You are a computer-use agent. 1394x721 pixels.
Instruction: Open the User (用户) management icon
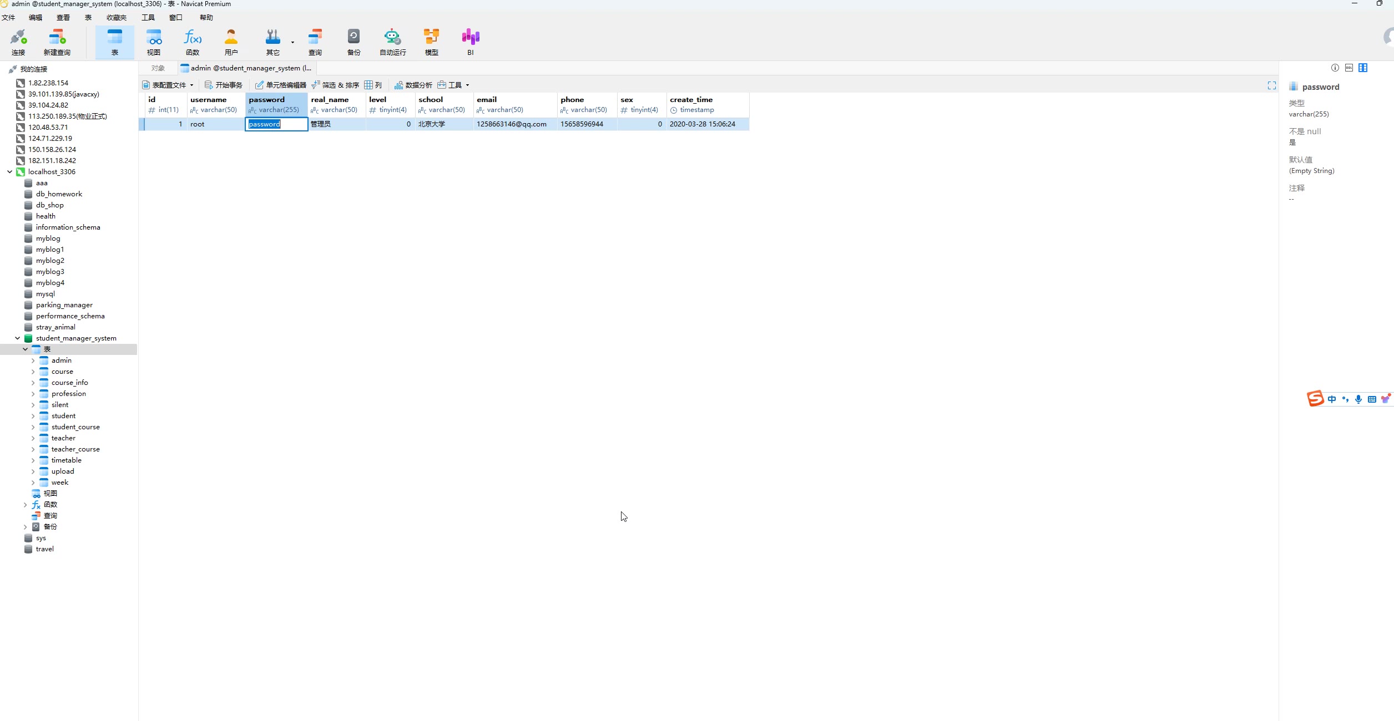(231, 42)
